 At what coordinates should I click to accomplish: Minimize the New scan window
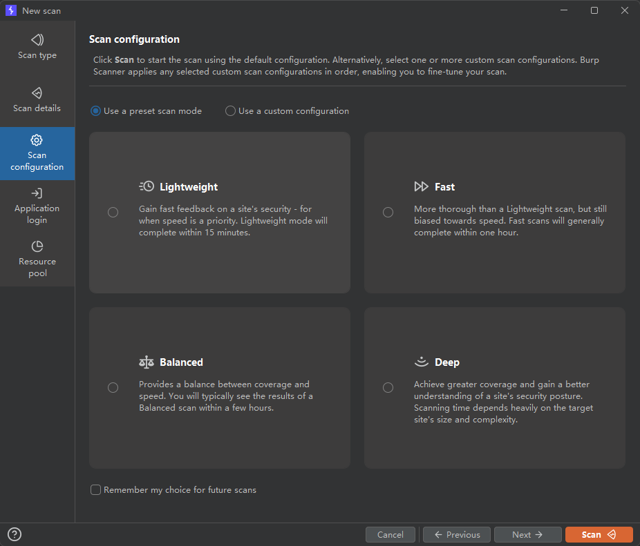click(564, 10)
